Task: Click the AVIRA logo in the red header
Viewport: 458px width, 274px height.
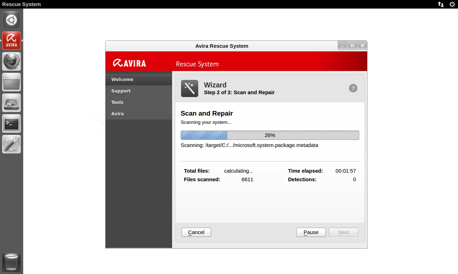Action: pyautogui.click(x=129, y=63)
